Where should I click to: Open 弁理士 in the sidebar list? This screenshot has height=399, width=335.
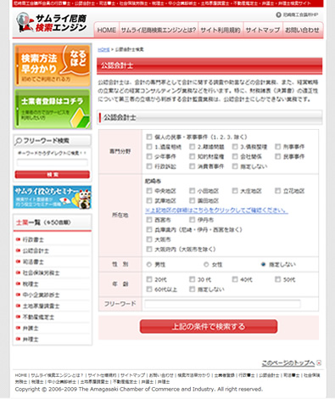coord(31,339)
